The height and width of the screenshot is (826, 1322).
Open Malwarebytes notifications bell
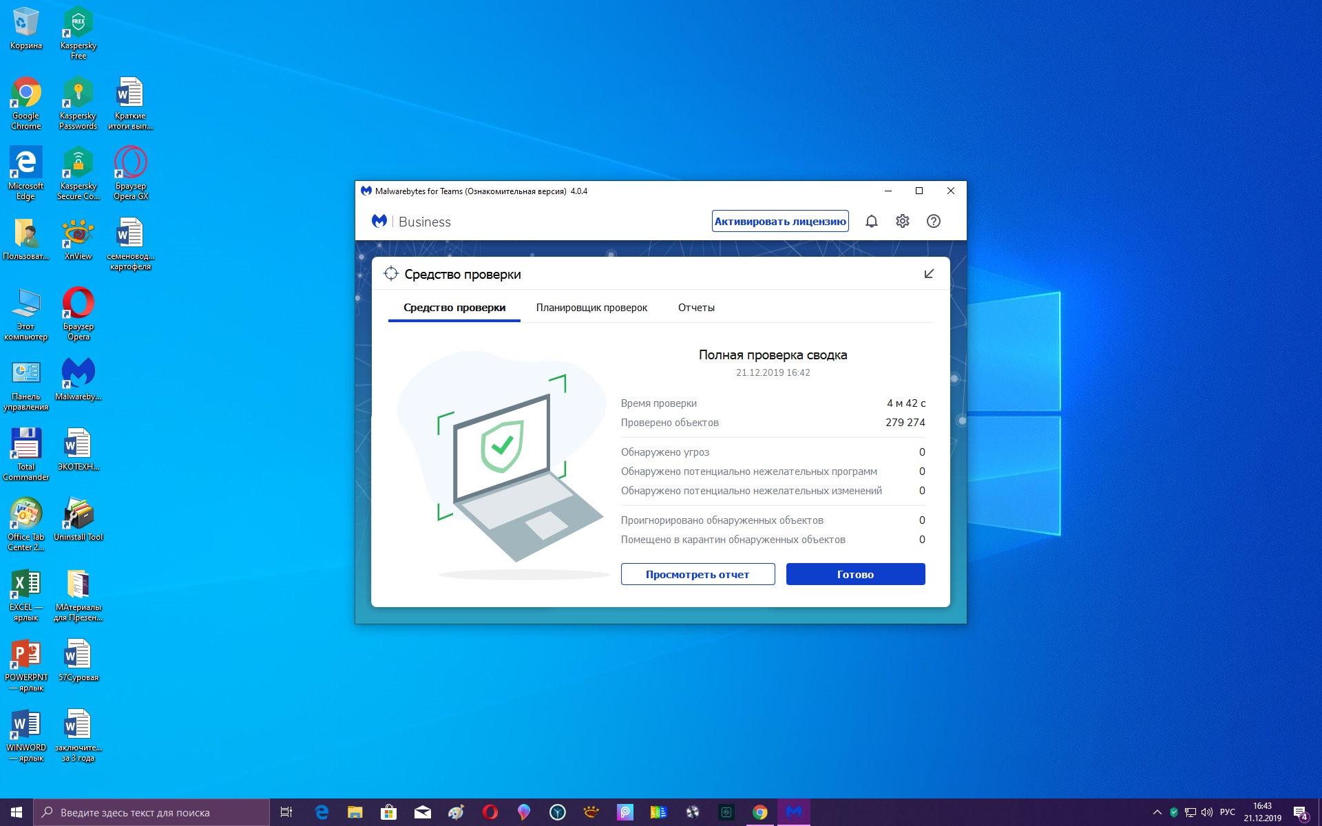(871, 221)
